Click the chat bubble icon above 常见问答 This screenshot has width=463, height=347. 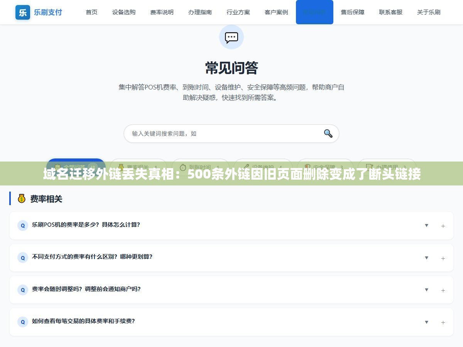coord(231,37)
